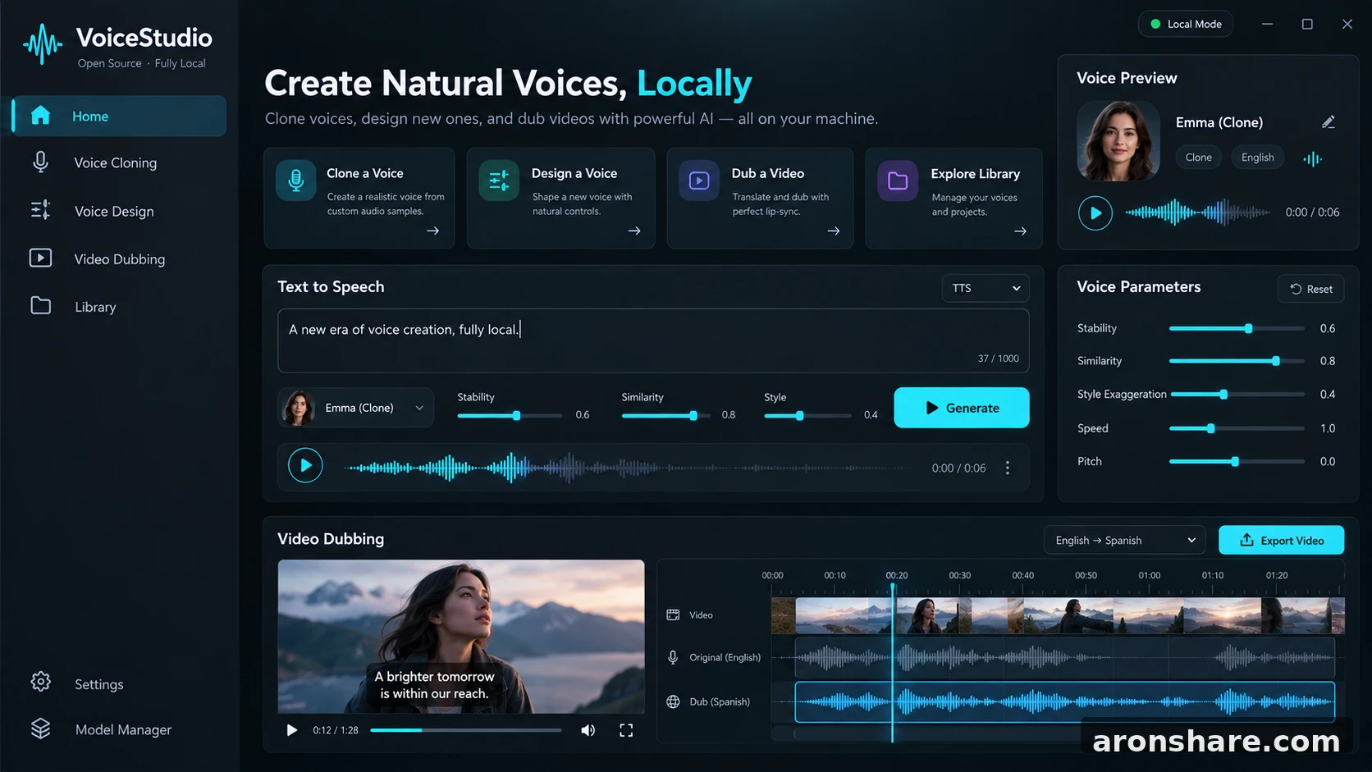This screenshot has height=772, width=1372.
Task: Play the generated Text to Speech audio
Action: [x=305, y=466]
